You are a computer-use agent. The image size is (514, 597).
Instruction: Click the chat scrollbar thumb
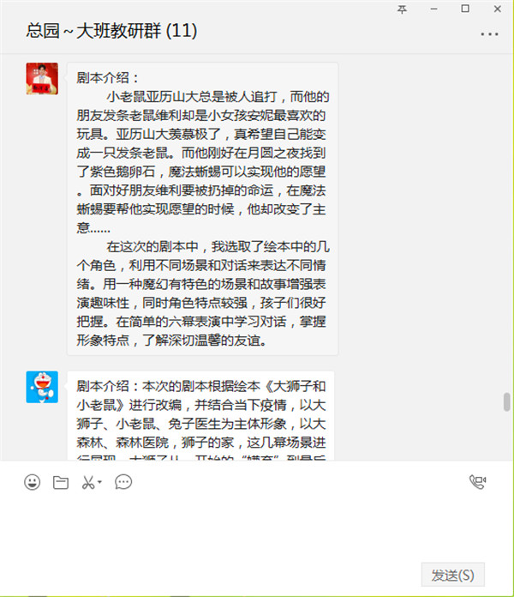[506, 401]
